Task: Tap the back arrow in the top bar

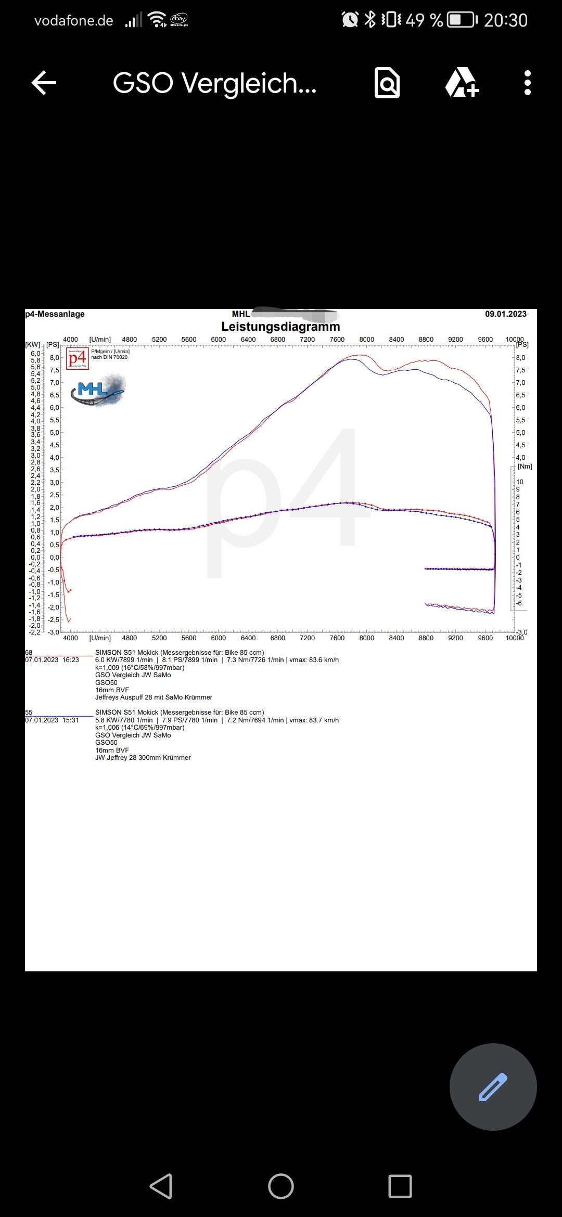Action: point(44,83)
